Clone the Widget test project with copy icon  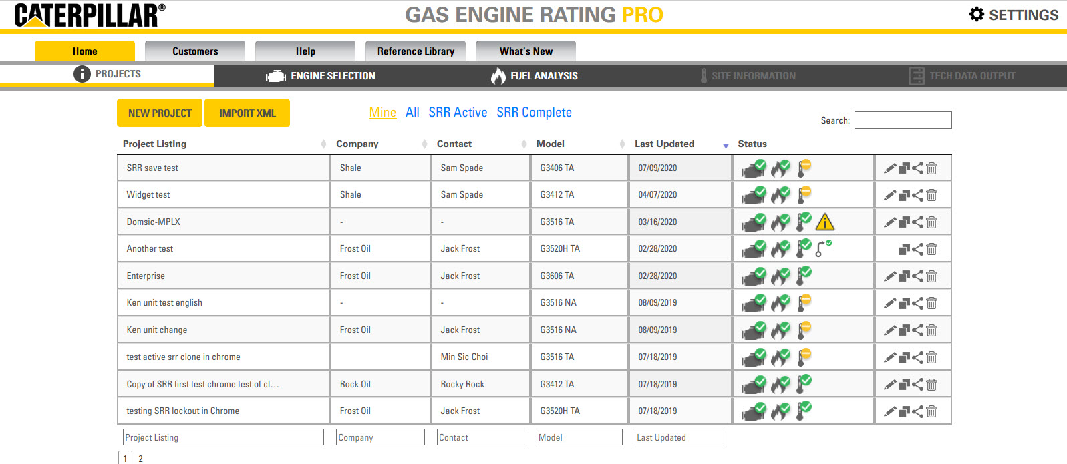pos(904,195)
